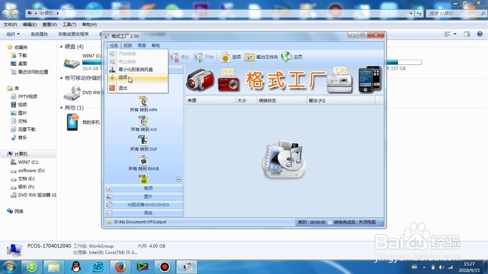488x274 pixels.
Task: Open PPTV视频 library in sidebar
Action: tap(24, 97)
